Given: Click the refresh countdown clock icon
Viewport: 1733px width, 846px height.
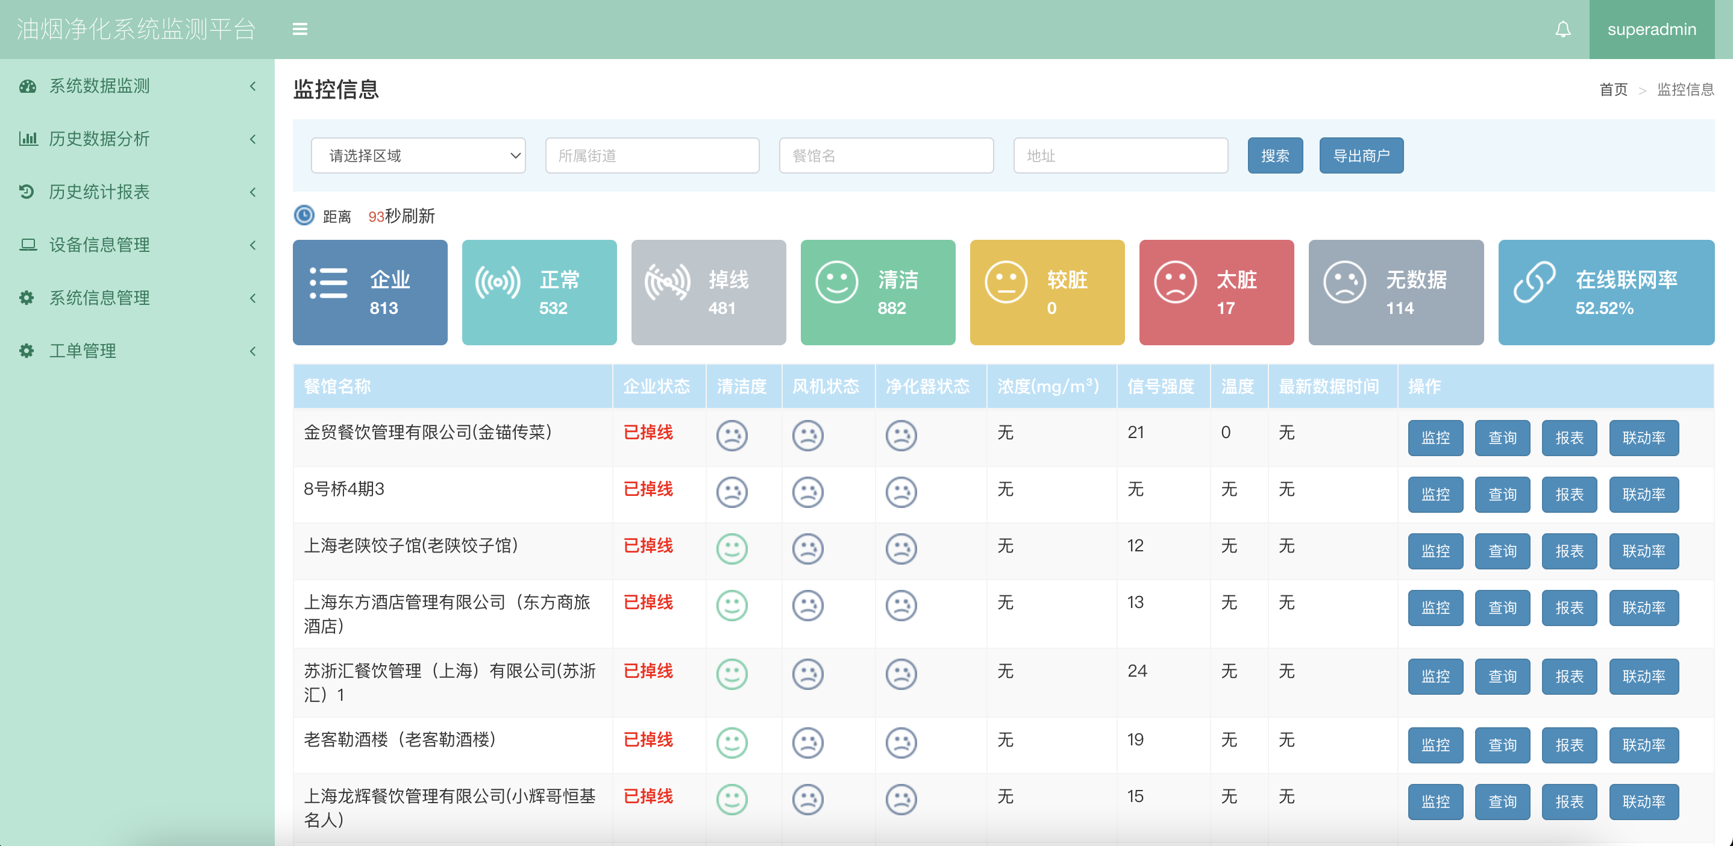Looking at the screenshot, I should (304, 215).
